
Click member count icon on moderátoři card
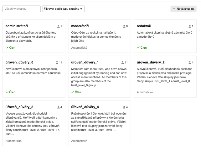[x=124, y=26]
